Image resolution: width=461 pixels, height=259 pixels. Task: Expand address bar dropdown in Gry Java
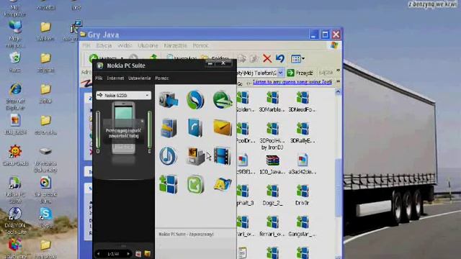click(x=280, y=73)
